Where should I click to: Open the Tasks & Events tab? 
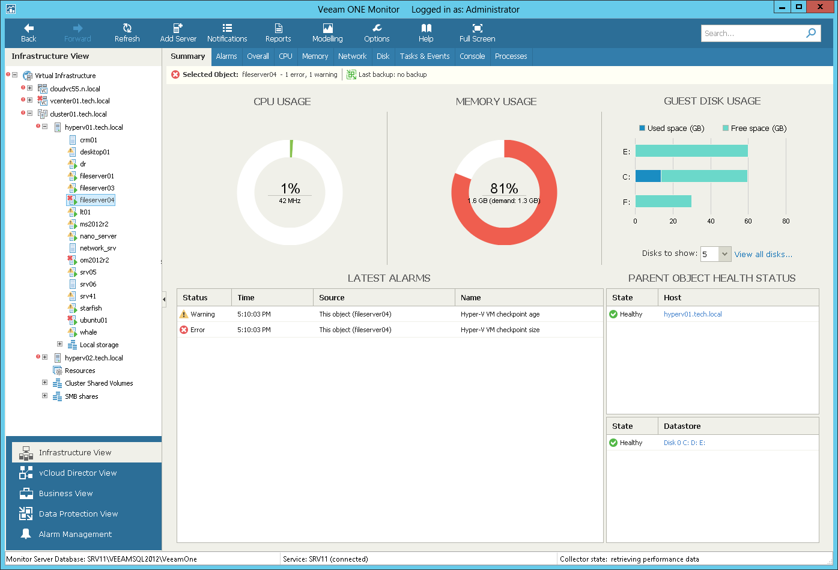pyautogui.click(x=425, y=56)
